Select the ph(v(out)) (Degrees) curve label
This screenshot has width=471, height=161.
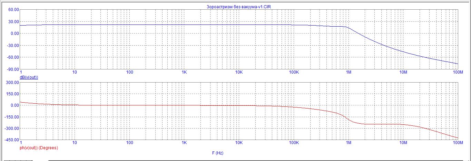[39, 148]
